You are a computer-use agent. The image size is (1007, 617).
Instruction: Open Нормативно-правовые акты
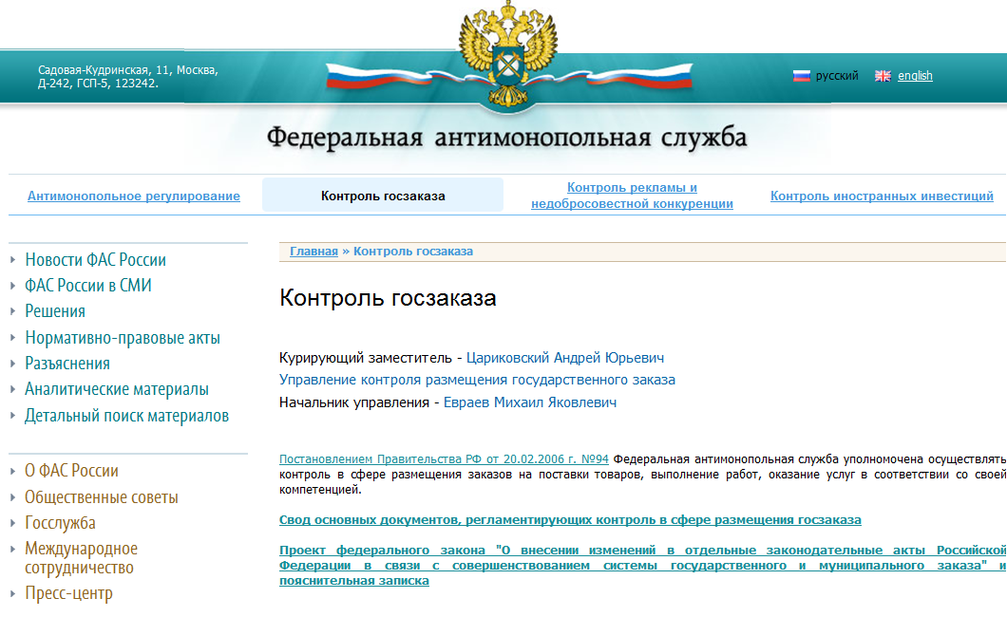[123, 337]
